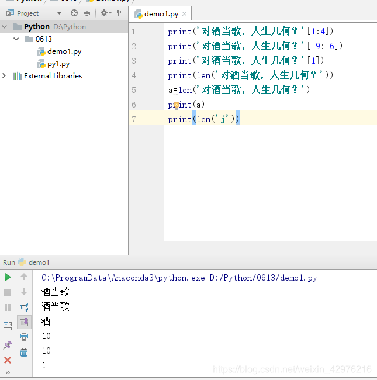The height and width of the screenshot is (380, 377).
Task: Open the Project view dropdown arrow
Action: click(x=59, y=13)
